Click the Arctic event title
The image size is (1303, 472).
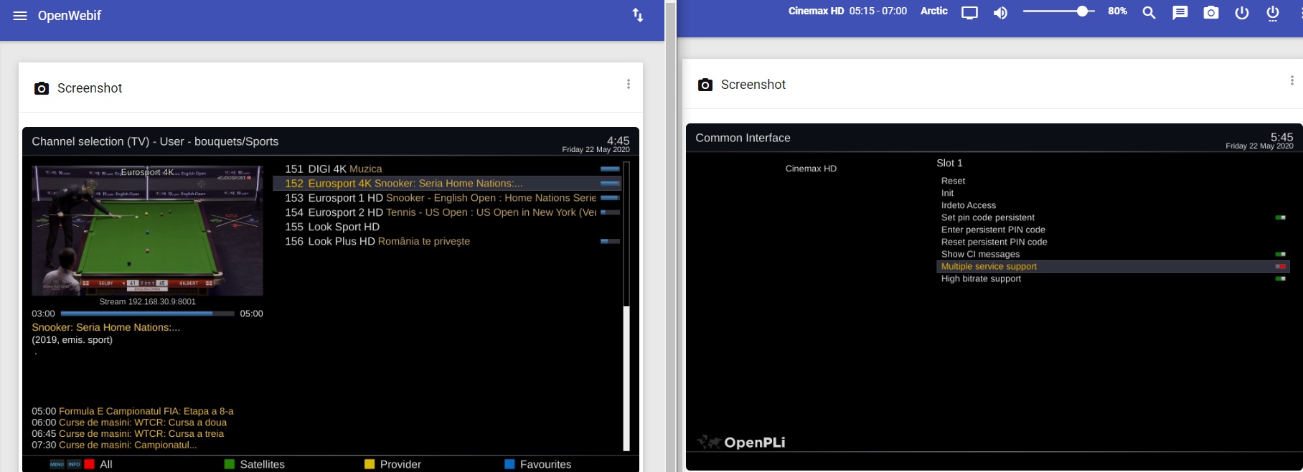[934, 11]
